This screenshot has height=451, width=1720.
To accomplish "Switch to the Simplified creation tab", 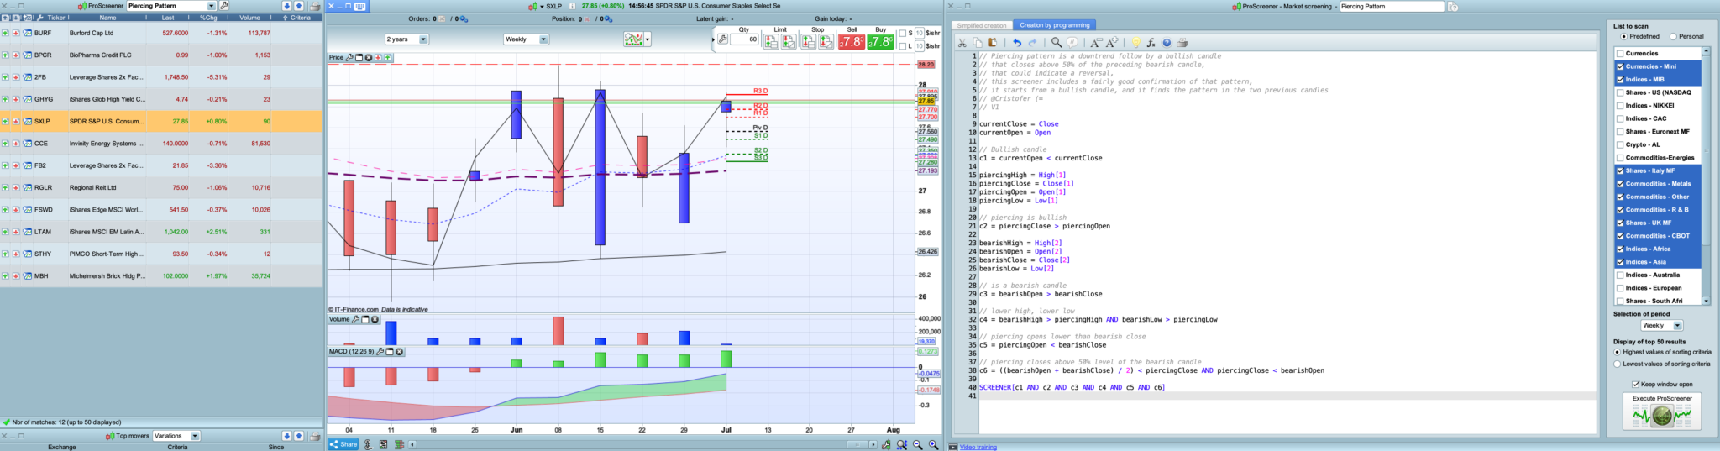I will pos(982,25).
